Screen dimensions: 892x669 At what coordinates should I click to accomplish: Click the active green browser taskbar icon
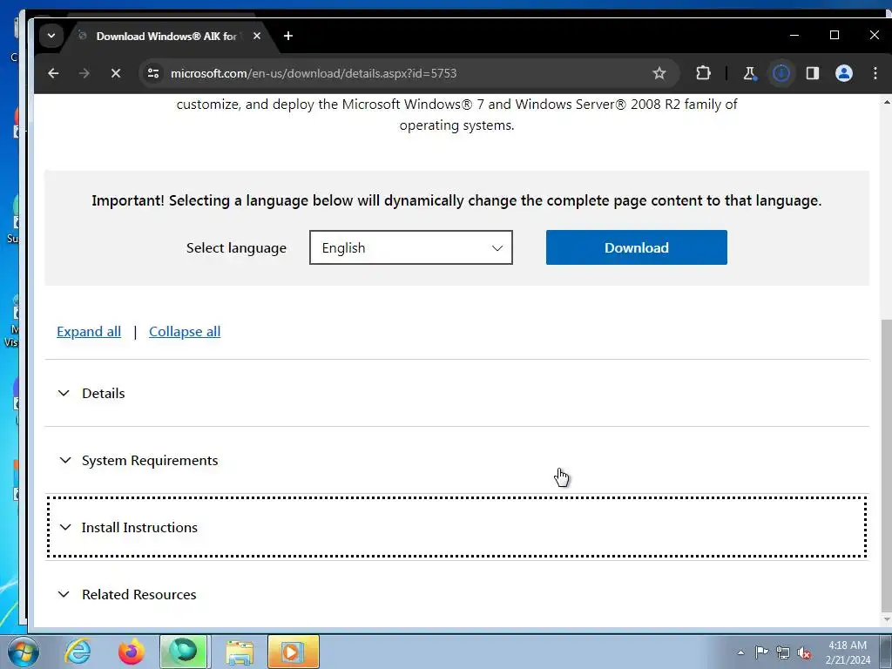pyautogui.click(x=184, y=652)
